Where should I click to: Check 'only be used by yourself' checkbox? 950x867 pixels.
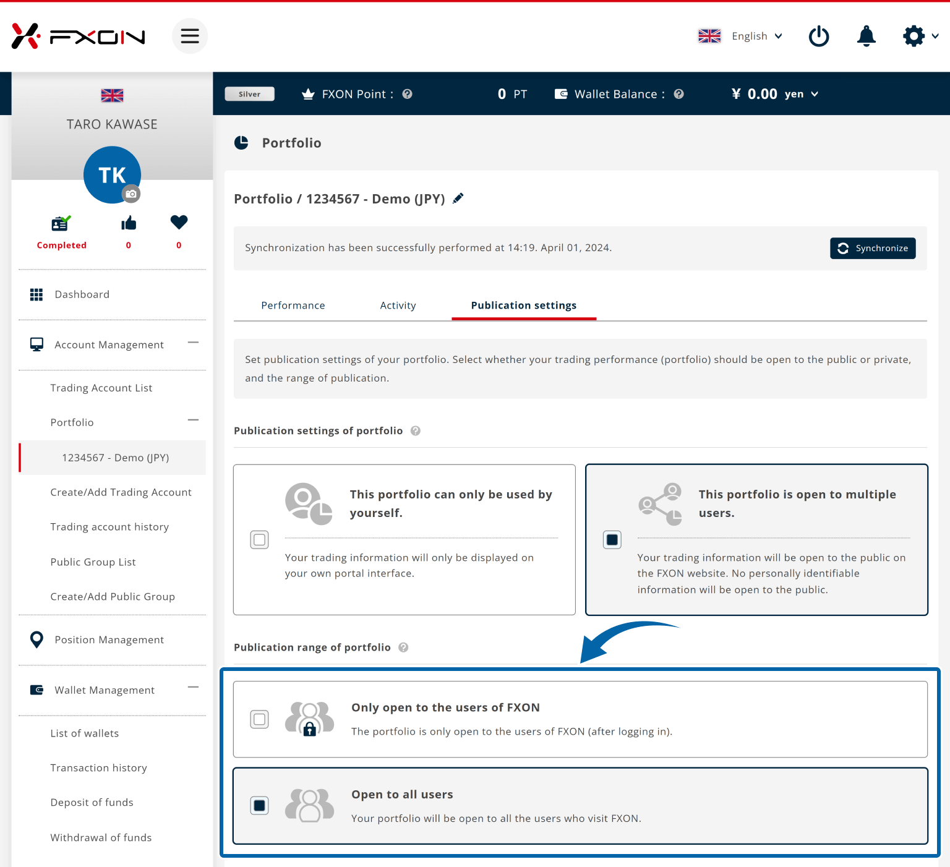coord(260,540)
